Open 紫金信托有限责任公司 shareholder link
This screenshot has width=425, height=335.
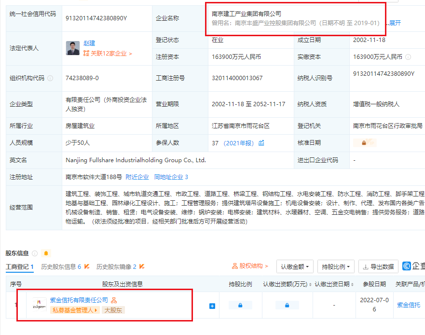[79, 300]
